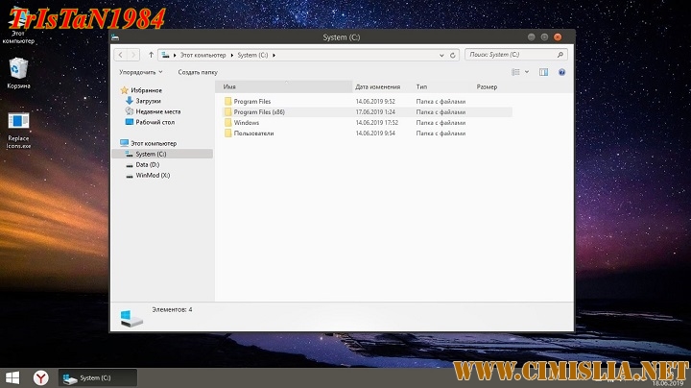691x388 pixels.
Task: Click the search magnifier icon
Action: pos(560,55)
